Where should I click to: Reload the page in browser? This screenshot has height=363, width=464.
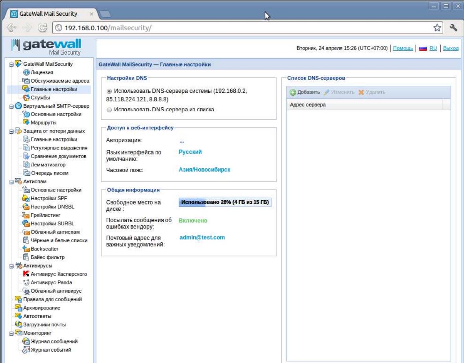(43, 28)
